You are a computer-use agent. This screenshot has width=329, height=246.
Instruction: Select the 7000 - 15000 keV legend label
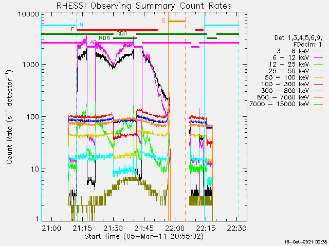[x=279, y=104]
